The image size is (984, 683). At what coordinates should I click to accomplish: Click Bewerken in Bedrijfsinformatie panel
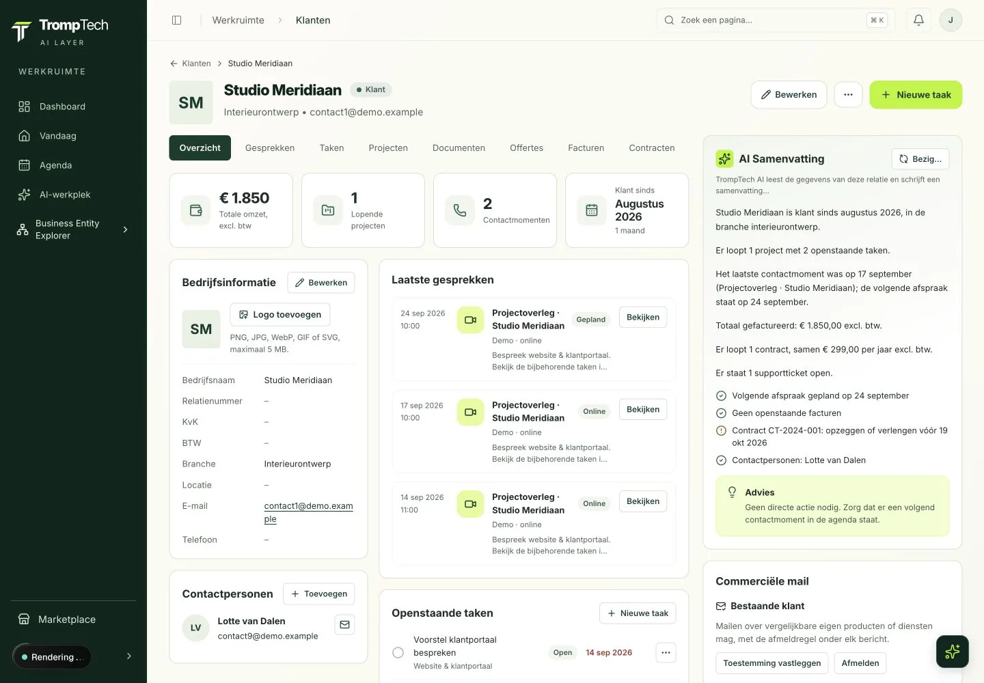point(321,283)
